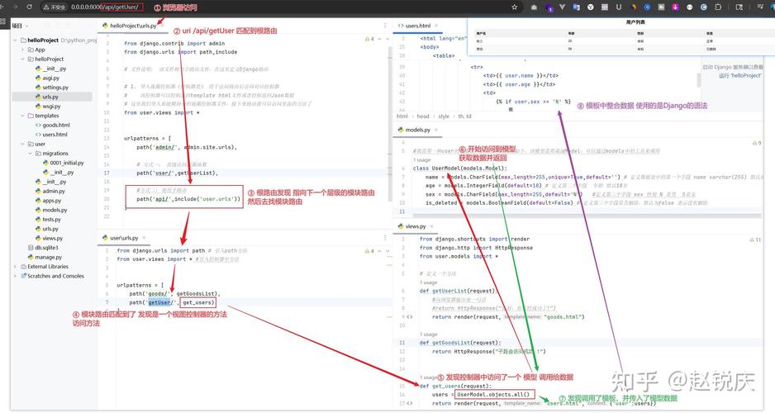Image resolution: width=775 pixels, height=413 pixels.
Task: Switch to the models.py editor tab
Action: pyautogui.click(x=416, y=130)
